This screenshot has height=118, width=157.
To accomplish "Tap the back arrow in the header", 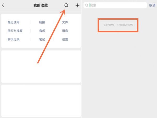I will 3,6.
